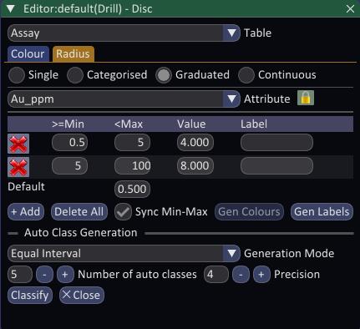Viewport: 360px width, 329px height.
Task: Decrease Precision with the minus button
Action: tap(241, 275)
